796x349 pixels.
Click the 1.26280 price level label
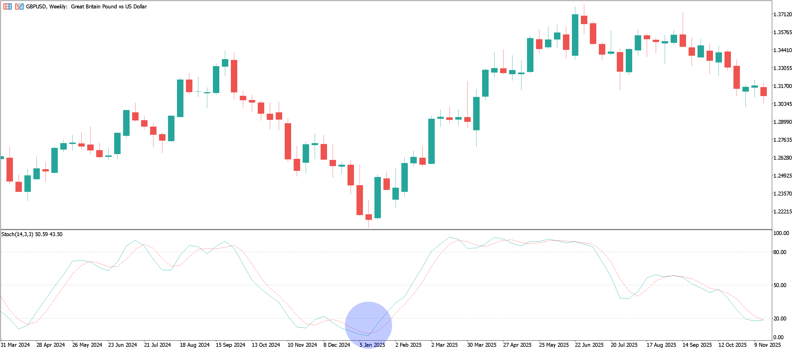pyautogui.click(x=783, y=158)
